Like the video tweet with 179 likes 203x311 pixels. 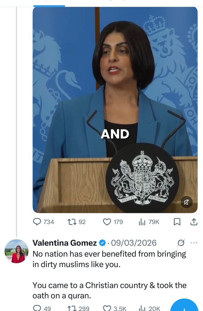107,222
